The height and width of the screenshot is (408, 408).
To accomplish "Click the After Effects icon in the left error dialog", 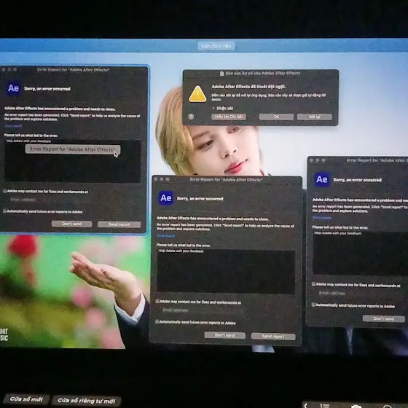I will coord(13,89).
